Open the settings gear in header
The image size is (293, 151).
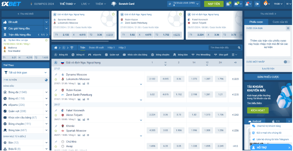coord(266,3)
